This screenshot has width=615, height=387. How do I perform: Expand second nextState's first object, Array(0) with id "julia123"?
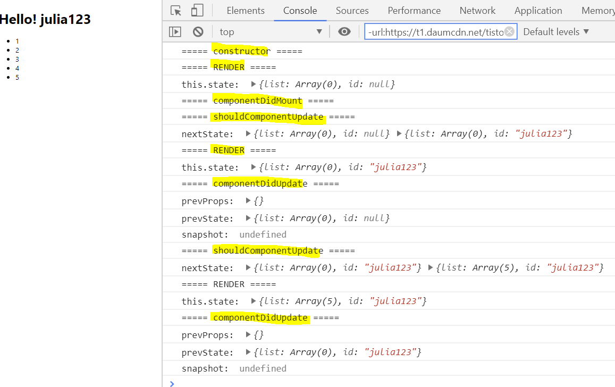pyautogui.click(x=248, y=267)
